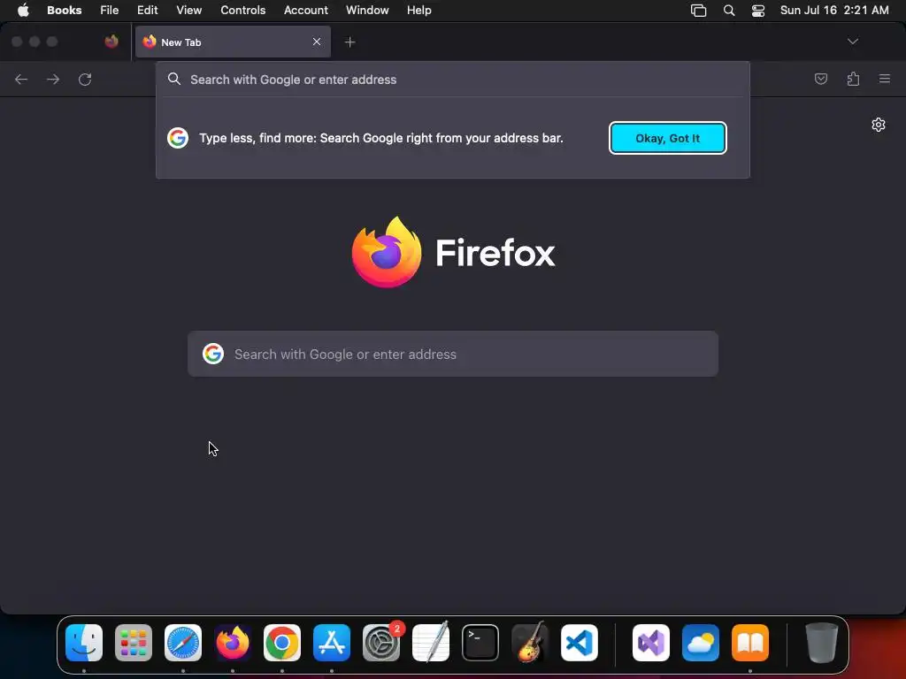Open the Window menu

point(367,10)
